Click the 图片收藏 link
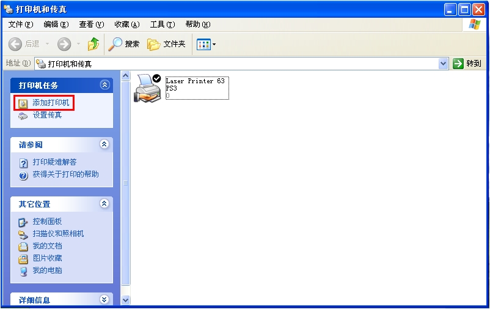This screenshot has height=309, width=490. [x=47, y=258]
